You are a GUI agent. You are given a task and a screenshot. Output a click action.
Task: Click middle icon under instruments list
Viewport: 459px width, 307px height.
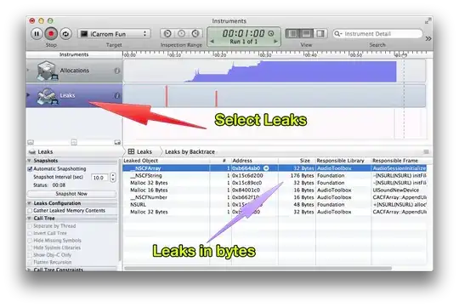(x=74, y=142)
